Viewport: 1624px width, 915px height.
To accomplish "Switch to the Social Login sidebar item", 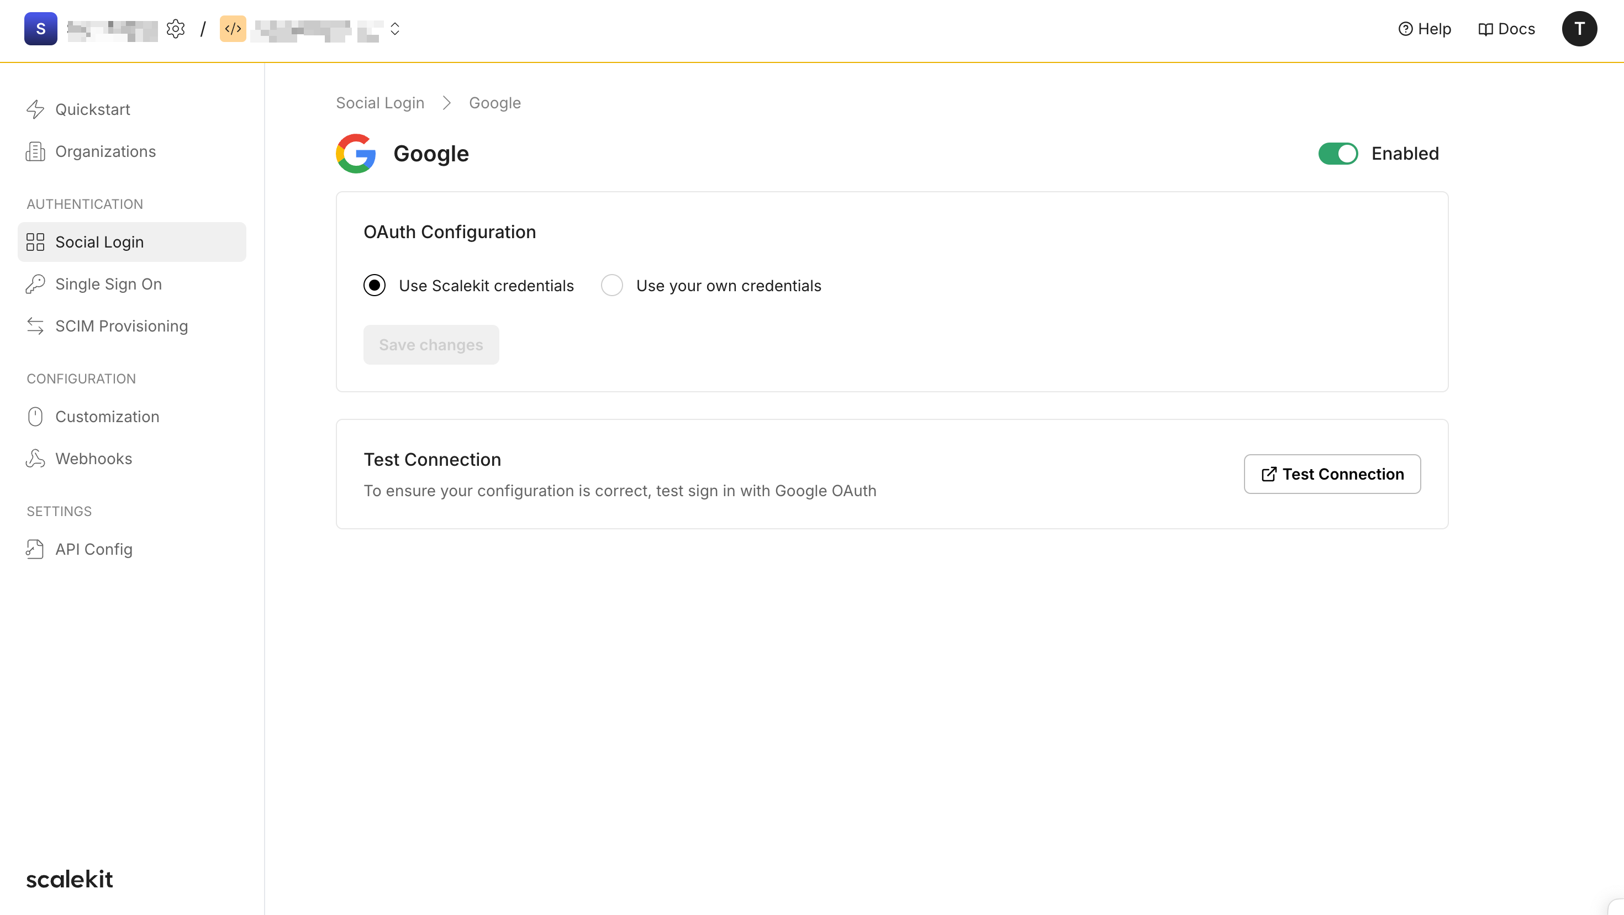I will (99, 242).
